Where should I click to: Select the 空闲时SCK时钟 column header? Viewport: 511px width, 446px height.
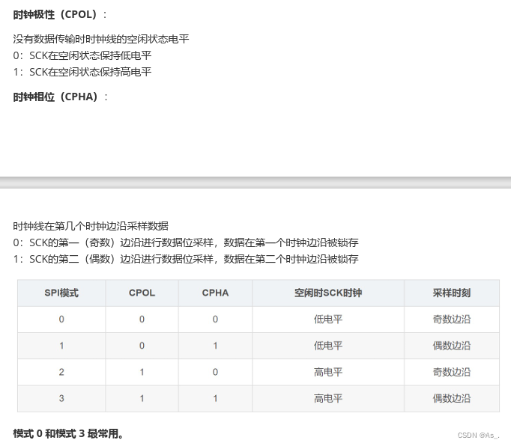tap(328, 293)
